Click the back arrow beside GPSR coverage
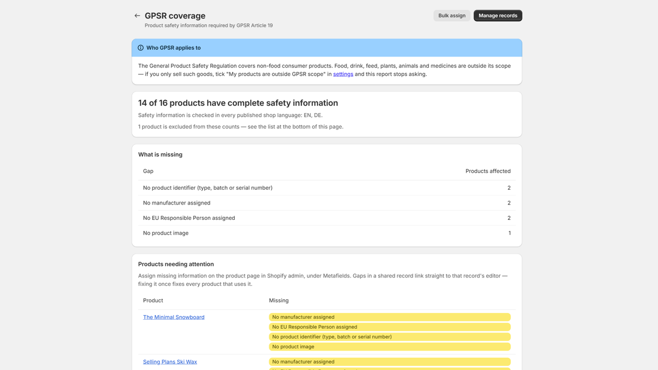The width and height of the screenshot is (658, 370). click(x=137, y=16)
